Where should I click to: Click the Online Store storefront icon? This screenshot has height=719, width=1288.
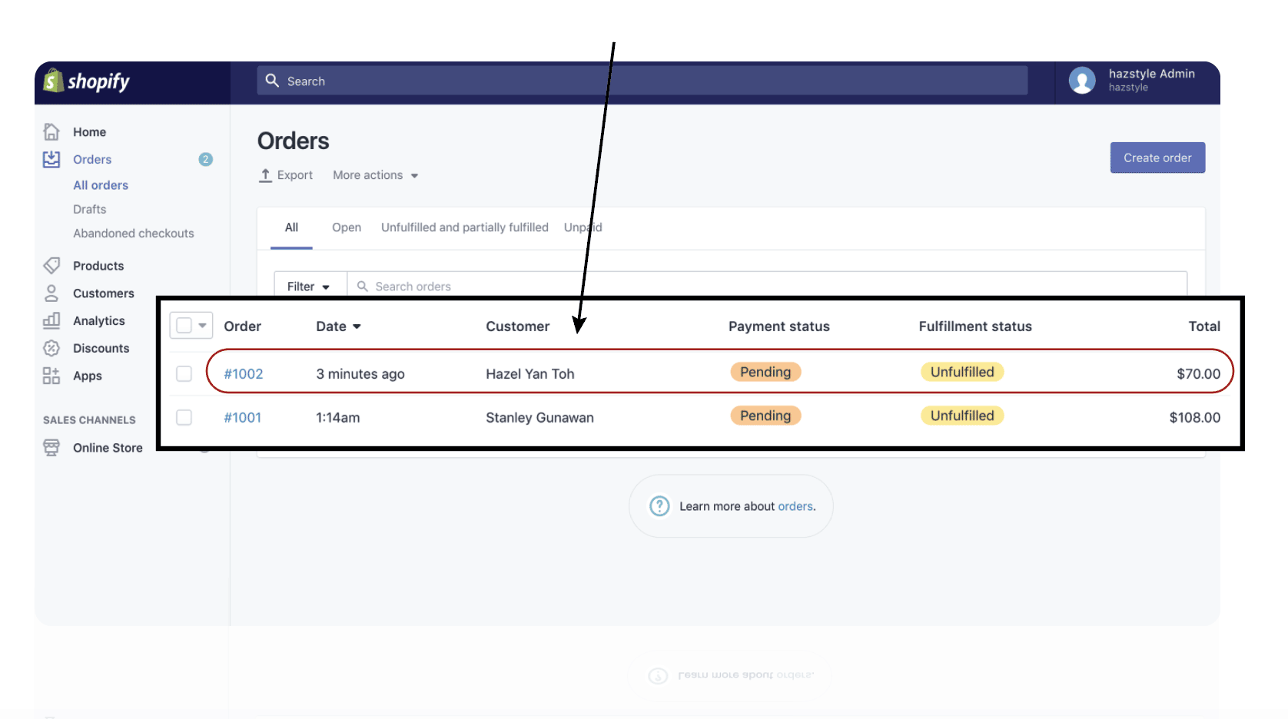point(51,448)
